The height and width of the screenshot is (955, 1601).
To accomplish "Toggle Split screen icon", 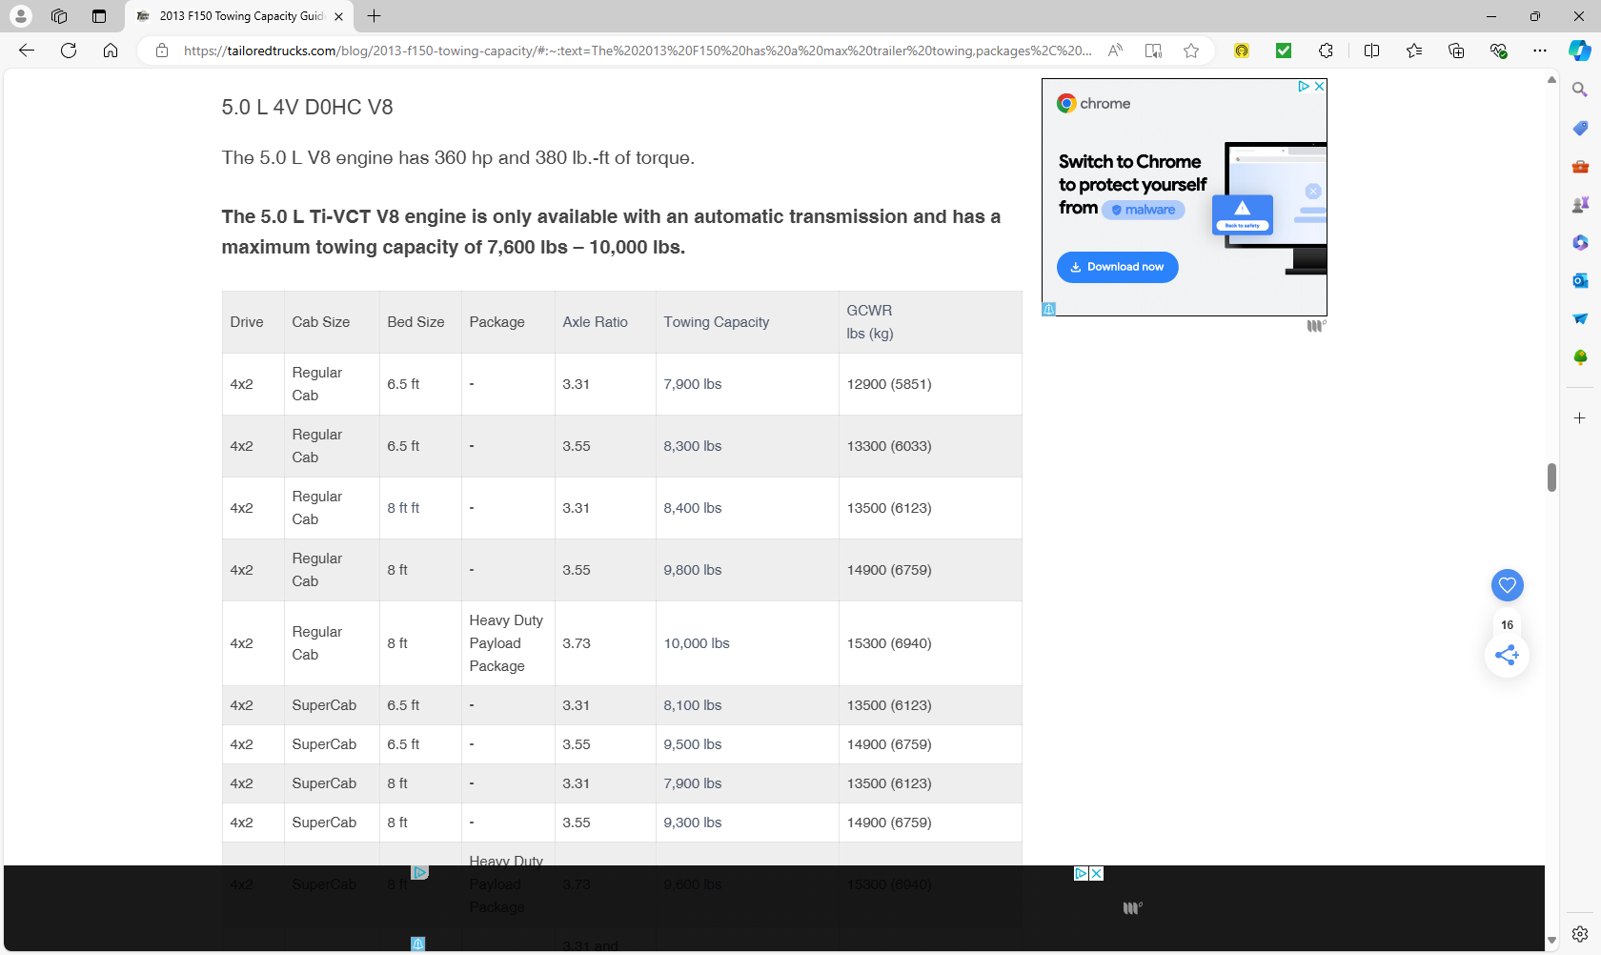I will (1372, 51).
